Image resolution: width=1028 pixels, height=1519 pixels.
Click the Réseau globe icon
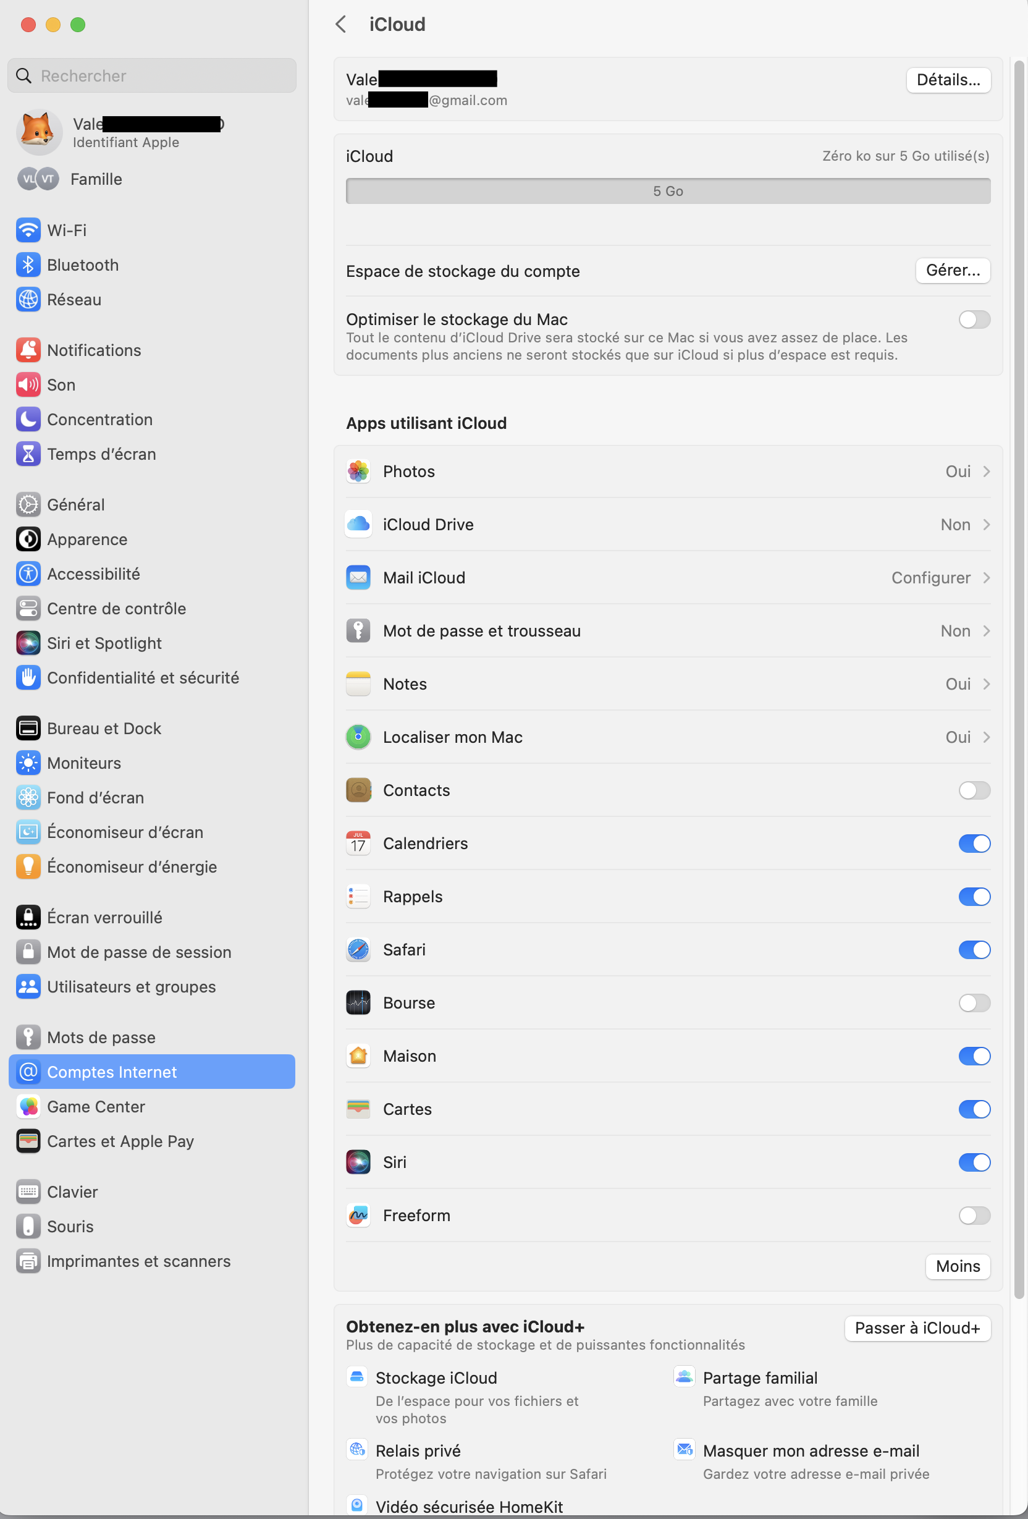(28, 299)
